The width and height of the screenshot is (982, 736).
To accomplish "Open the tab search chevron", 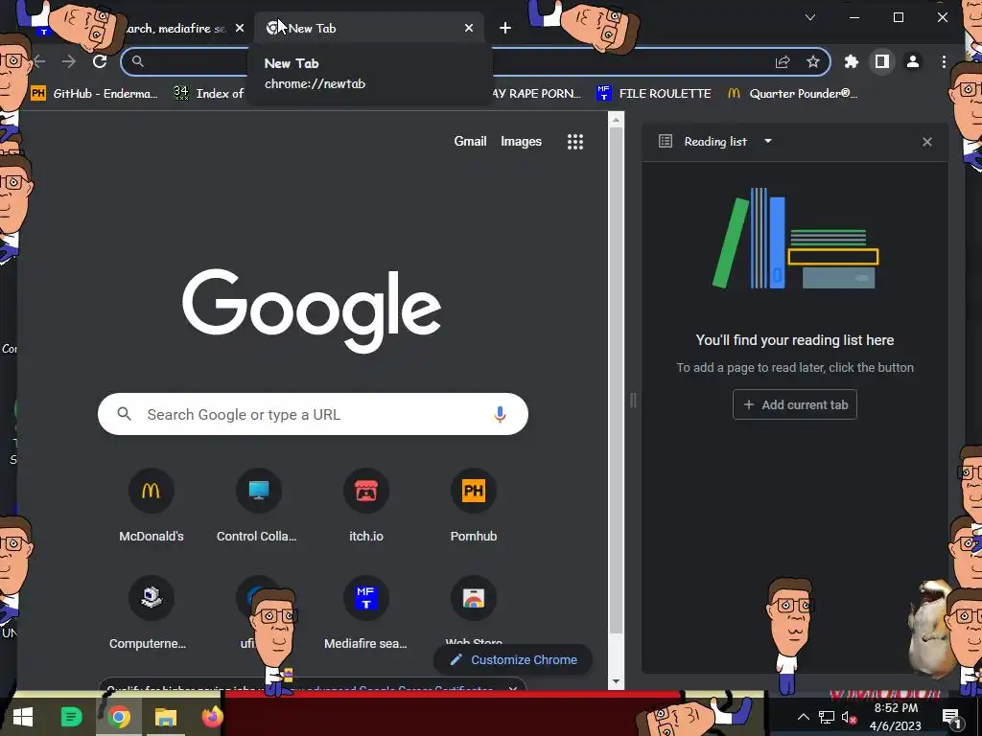I will (x=809, y=17).
